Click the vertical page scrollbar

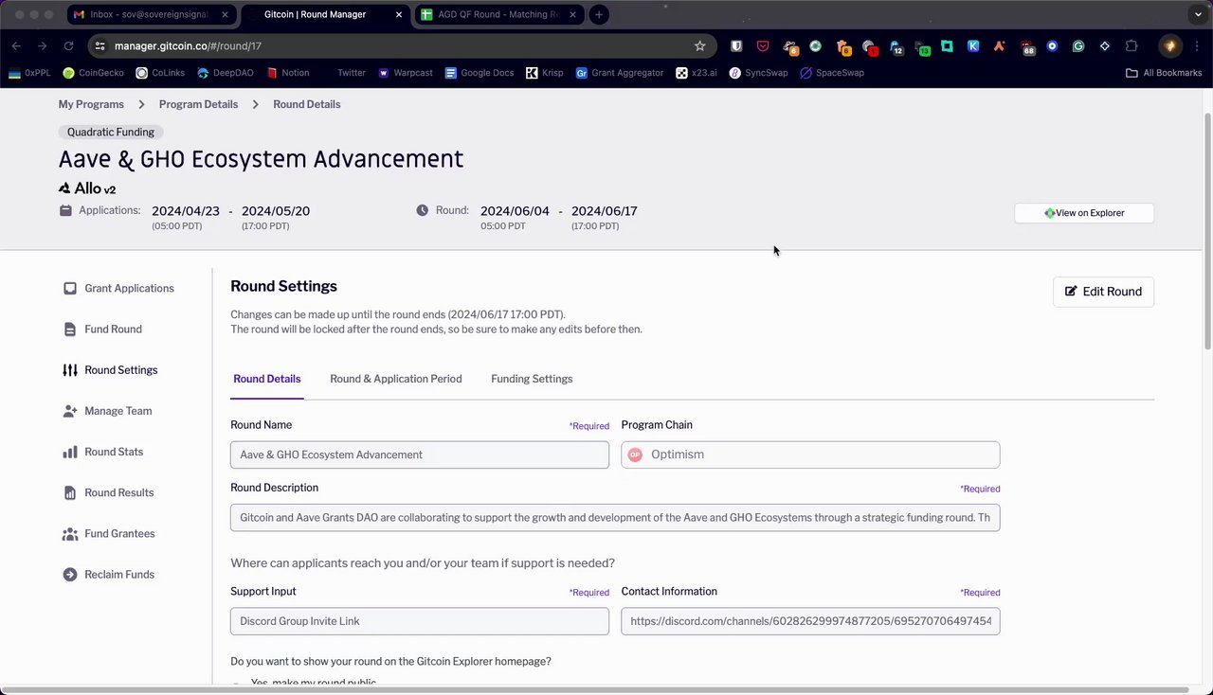(x=1207, y=230)
